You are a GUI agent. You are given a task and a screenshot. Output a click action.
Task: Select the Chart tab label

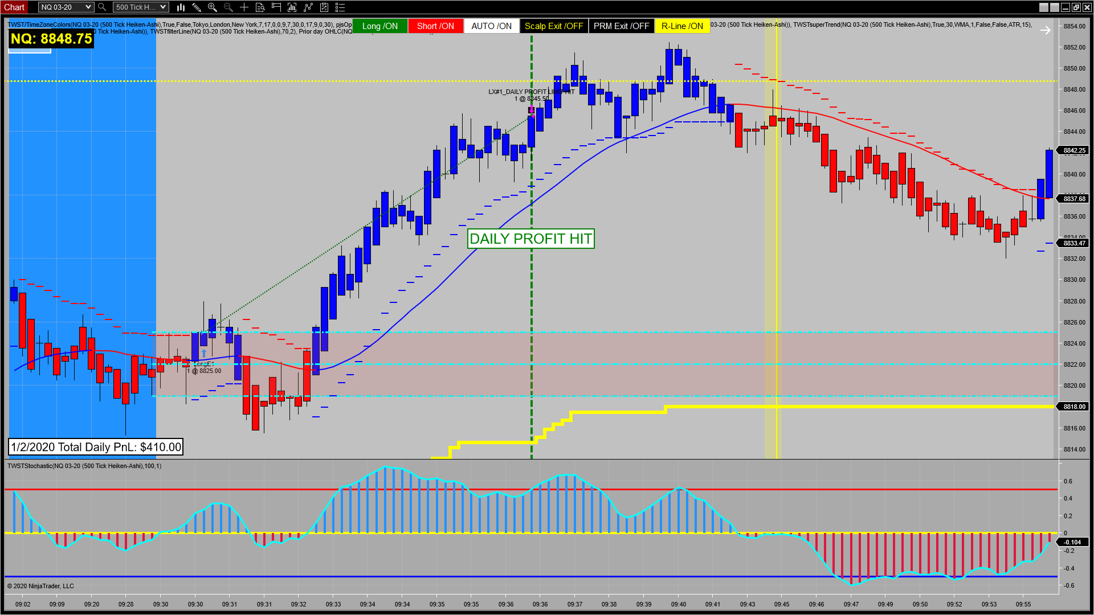(x=14, y=7)
